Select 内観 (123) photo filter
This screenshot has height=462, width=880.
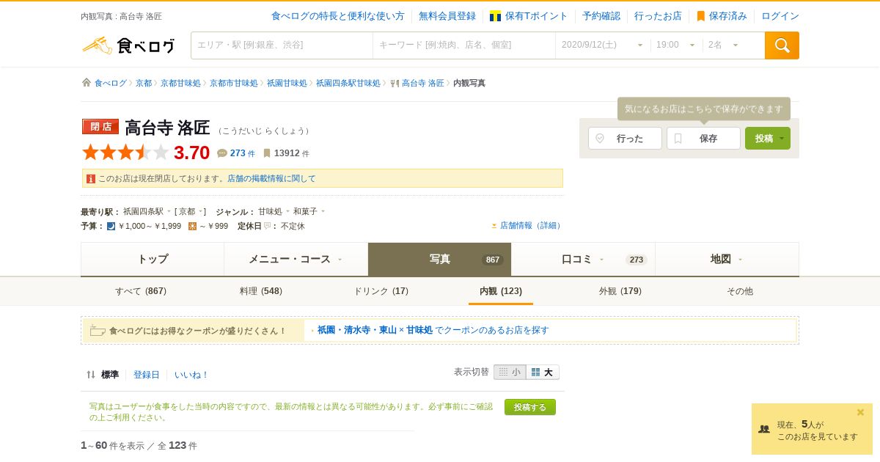click(x=501, y=291)
